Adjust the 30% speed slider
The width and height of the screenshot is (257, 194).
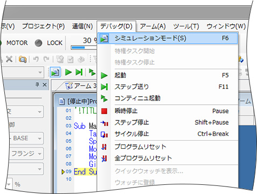tap(84, 47)
